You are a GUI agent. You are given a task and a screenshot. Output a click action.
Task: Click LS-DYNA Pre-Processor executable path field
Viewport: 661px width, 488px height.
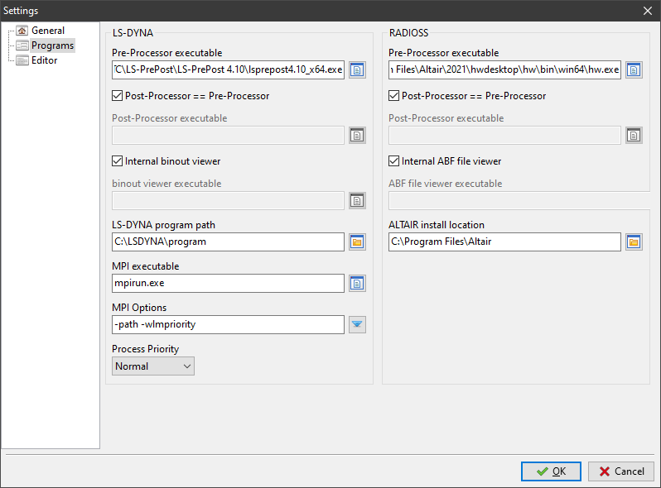click(x=228, y=70)
